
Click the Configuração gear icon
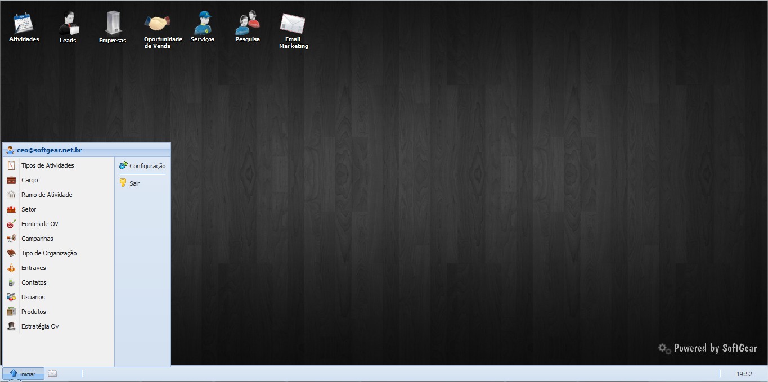pos(123,165)
